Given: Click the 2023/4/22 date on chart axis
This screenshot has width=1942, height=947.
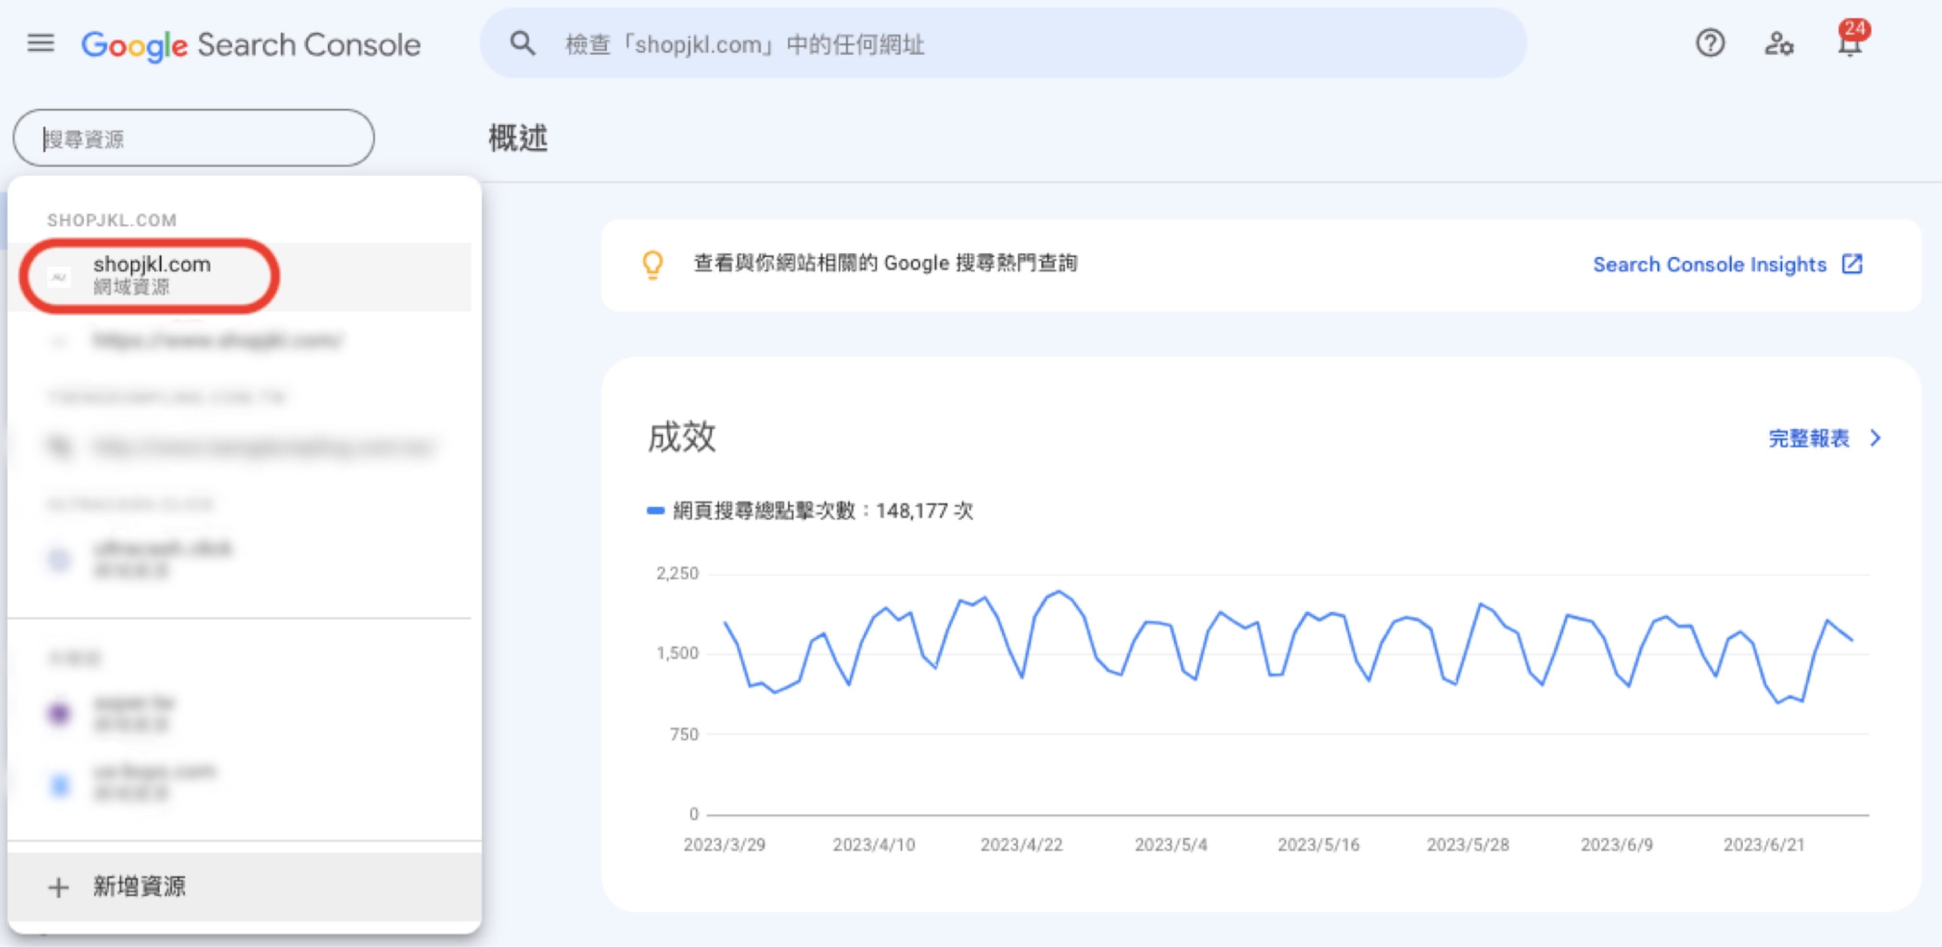Looking at the screenshot, I should pos(1021,845).
